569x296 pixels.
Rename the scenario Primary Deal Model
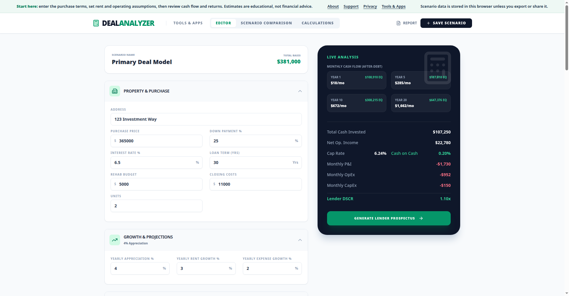click(x=142, y=62)
